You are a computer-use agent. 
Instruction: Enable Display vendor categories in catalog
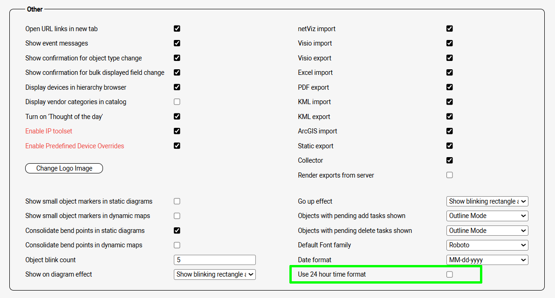(x=177, y=102)
